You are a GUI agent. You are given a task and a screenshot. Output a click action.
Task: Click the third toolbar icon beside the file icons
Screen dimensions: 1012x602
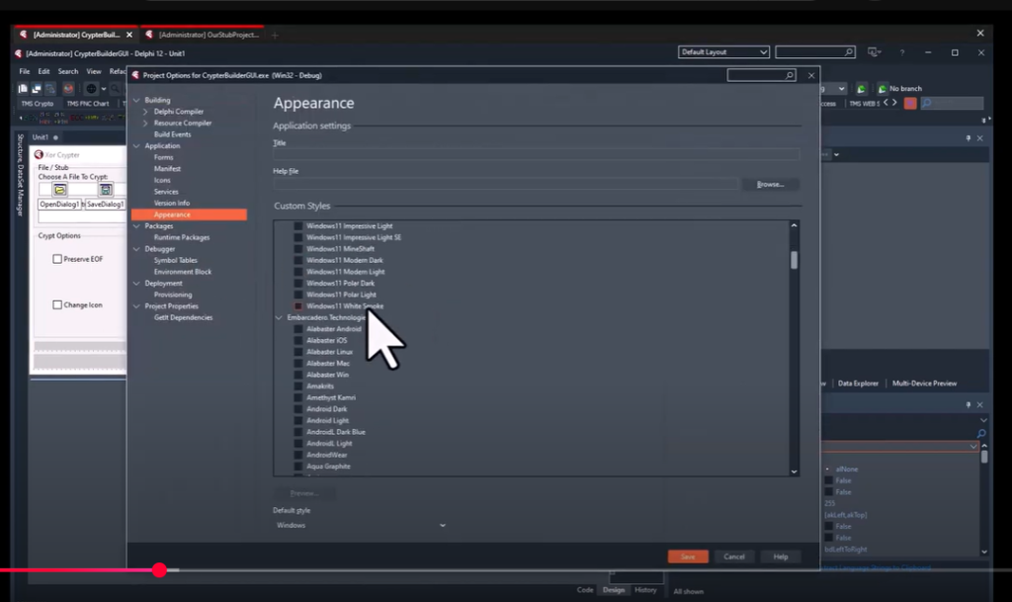click(x=49, y=88)
